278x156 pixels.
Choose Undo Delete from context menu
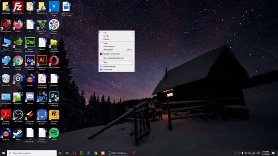(x=116, y=50)
